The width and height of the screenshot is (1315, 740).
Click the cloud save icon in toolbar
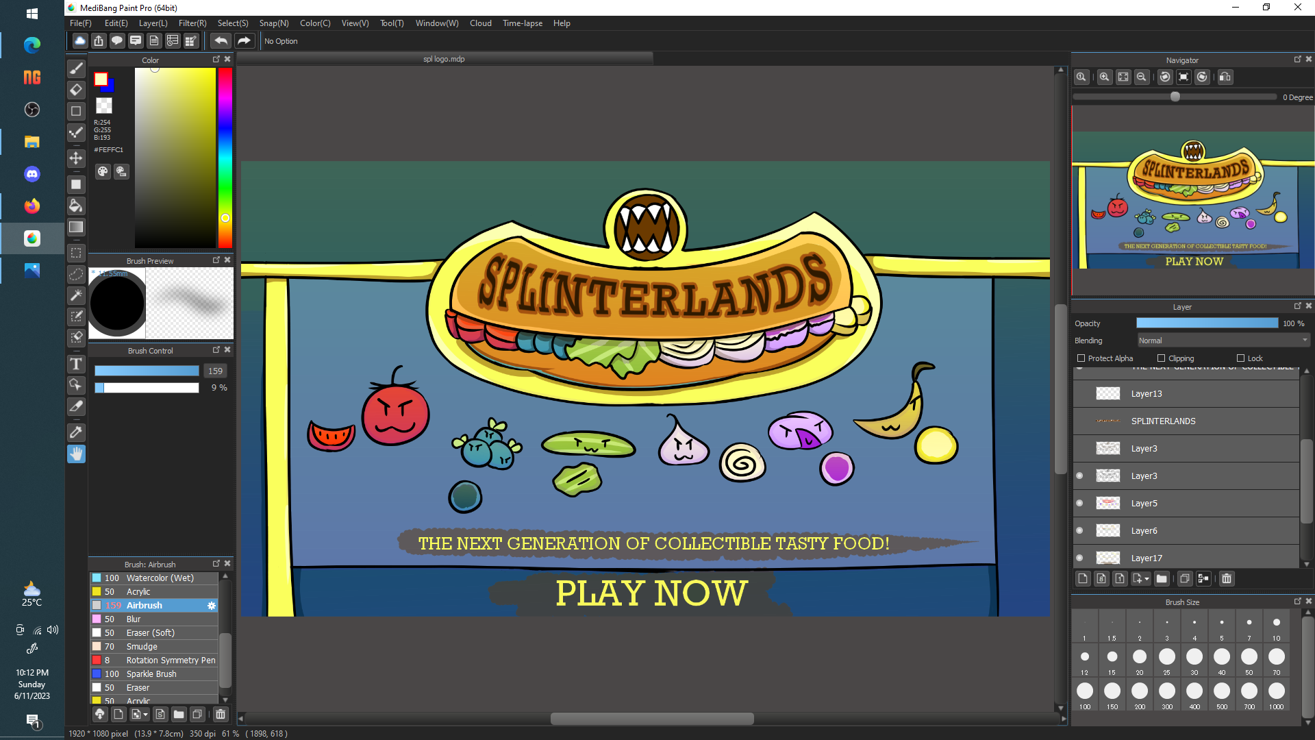80,41
